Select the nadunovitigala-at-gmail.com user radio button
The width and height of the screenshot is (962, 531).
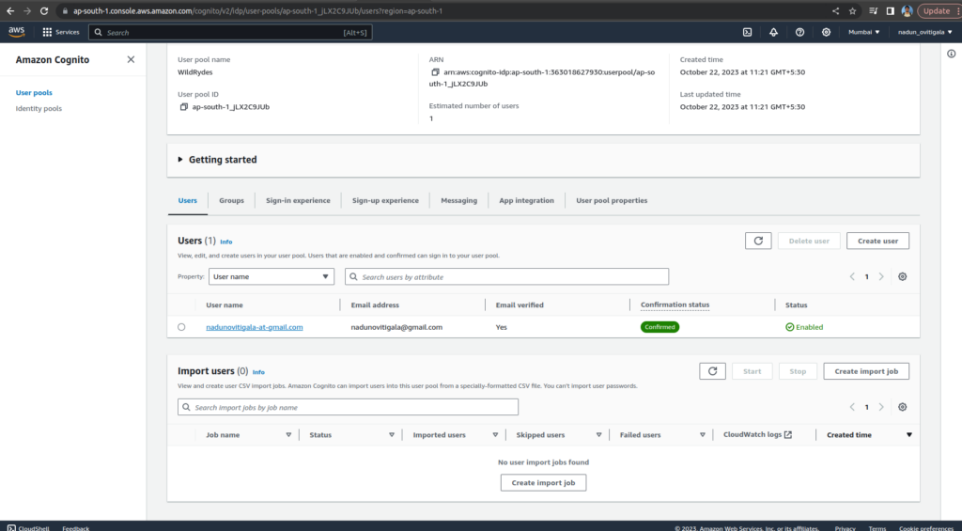click(181, 327)
